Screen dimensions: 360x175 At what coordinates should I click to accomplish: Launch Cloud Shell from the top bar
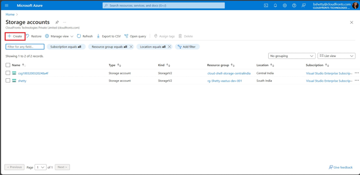266,6
